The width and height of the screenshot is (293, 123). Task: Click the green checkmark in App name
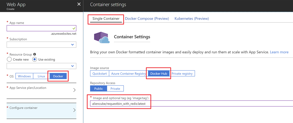pyautogui.click(x=74, y=29)
